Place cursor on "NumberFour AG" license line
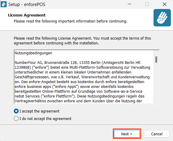The image size is (173, 141). pyautogui.click(x=78, y=63)
